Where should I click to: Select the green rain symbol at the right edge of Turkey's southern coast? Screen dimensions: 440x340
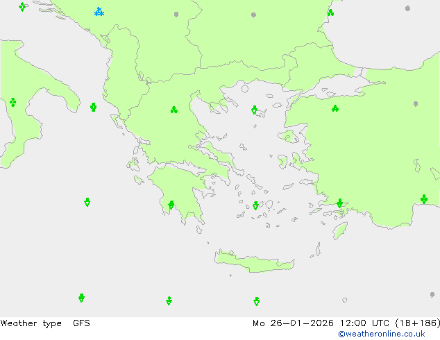[424, 199]
